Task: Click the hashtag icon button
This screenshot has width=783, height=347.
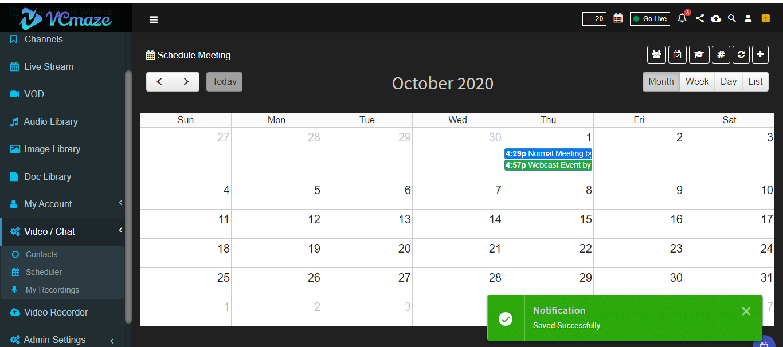Action: tap(721, 54)
